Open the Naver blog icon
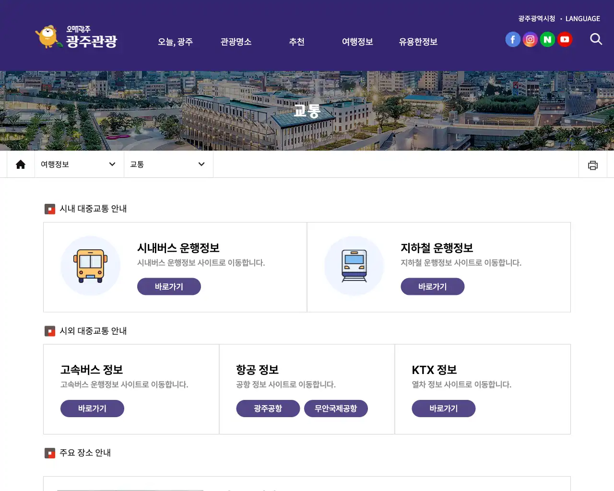 click(547, 39)
